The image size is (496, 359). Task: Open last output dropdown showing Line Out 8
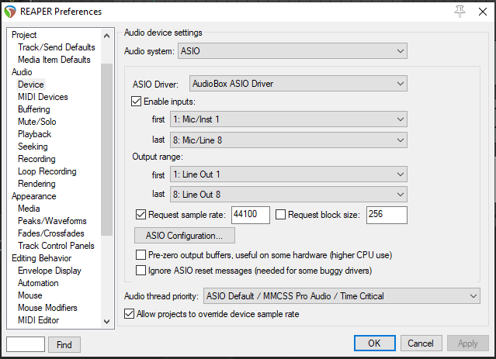click(289, 195)
